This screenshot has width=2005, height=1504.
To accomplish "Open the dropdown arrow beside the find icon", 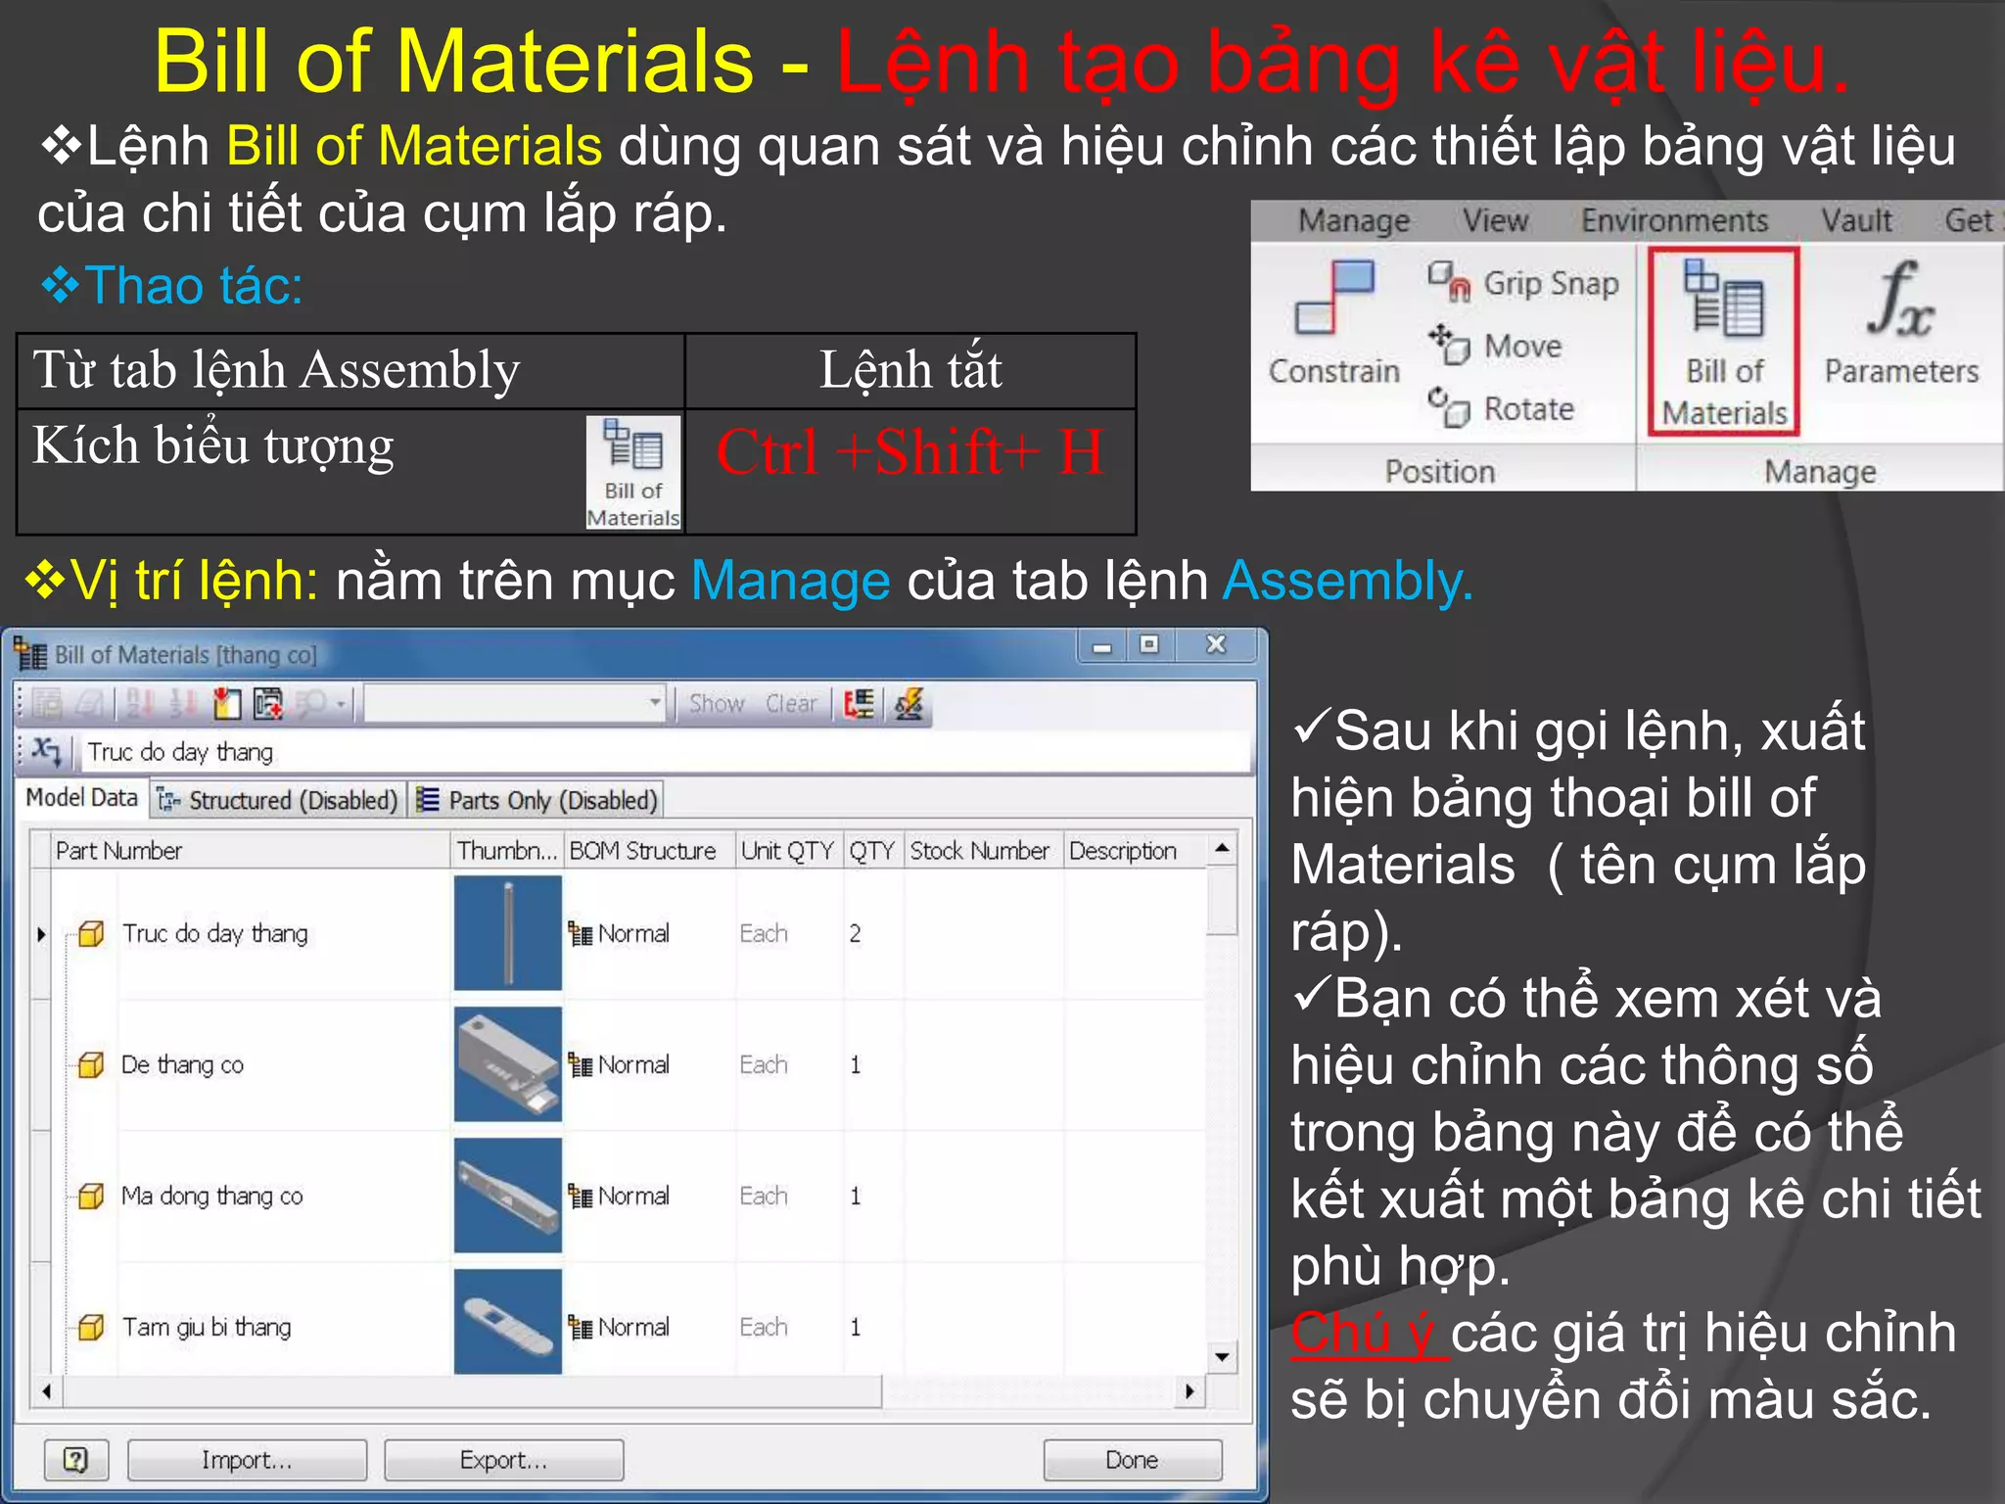I will point(341,704).
